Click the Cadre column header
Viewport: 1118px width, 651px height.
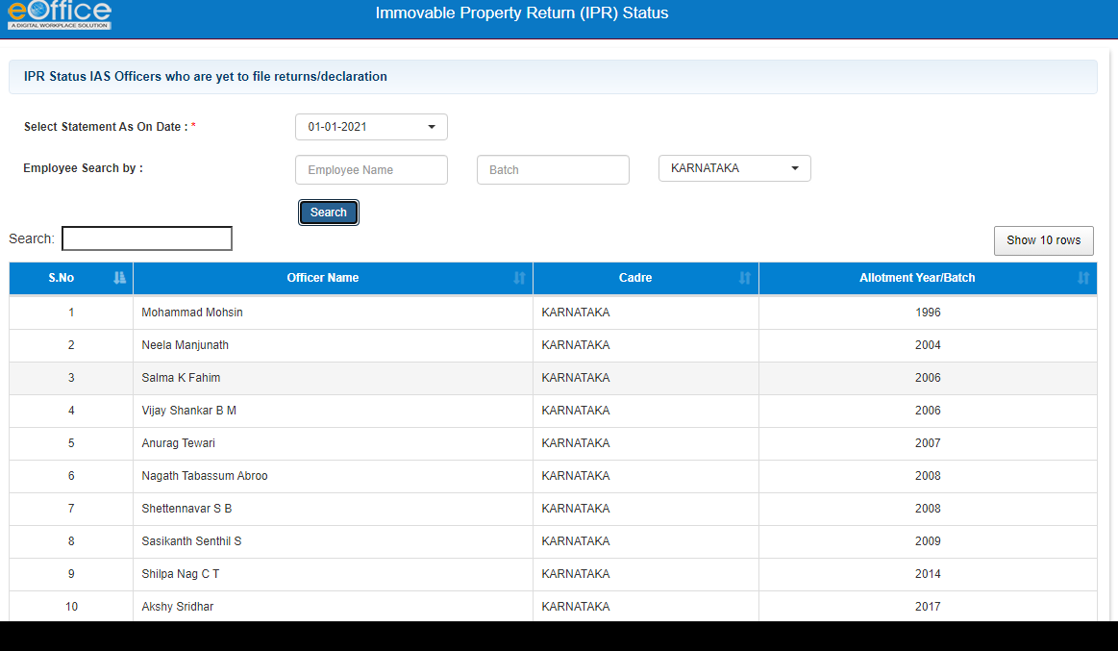coord(635,278)
